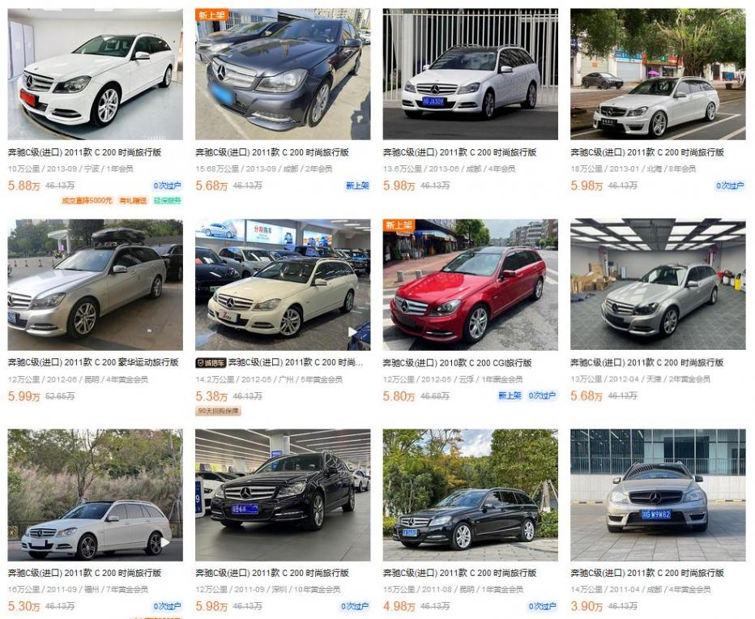Click the play icon on Fuzhou white wagon photo
This screenshot has height=619, width=755.
pos(164,542)
